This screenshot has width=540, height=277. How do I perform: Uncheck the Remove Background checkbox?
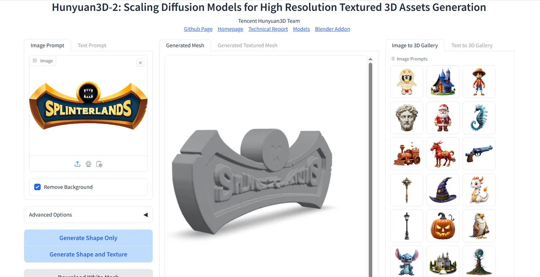click(38, 187)
